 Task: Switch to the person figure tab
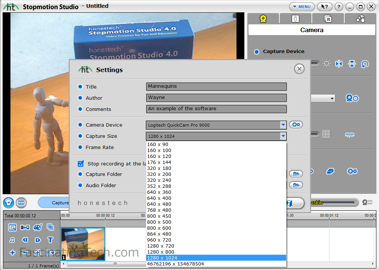click(295, 19)
